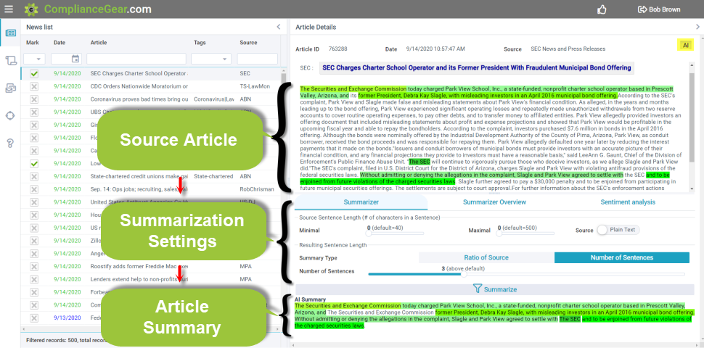
Task: Uncheck mark for SEC Charges Charter School row
Action: pos(34,73)
